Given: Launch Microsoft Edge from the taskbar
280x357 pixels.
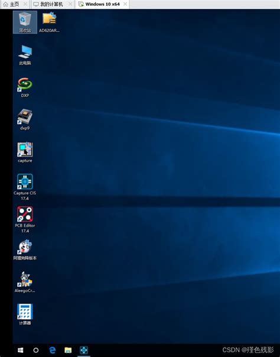Looking at the screenshot, I should [53, 350].
